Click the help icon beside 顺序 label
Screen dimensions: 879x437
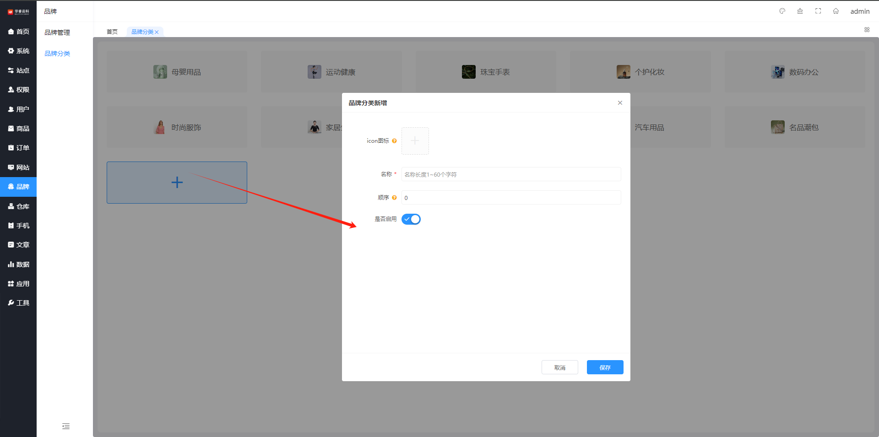tap(394, 198)
